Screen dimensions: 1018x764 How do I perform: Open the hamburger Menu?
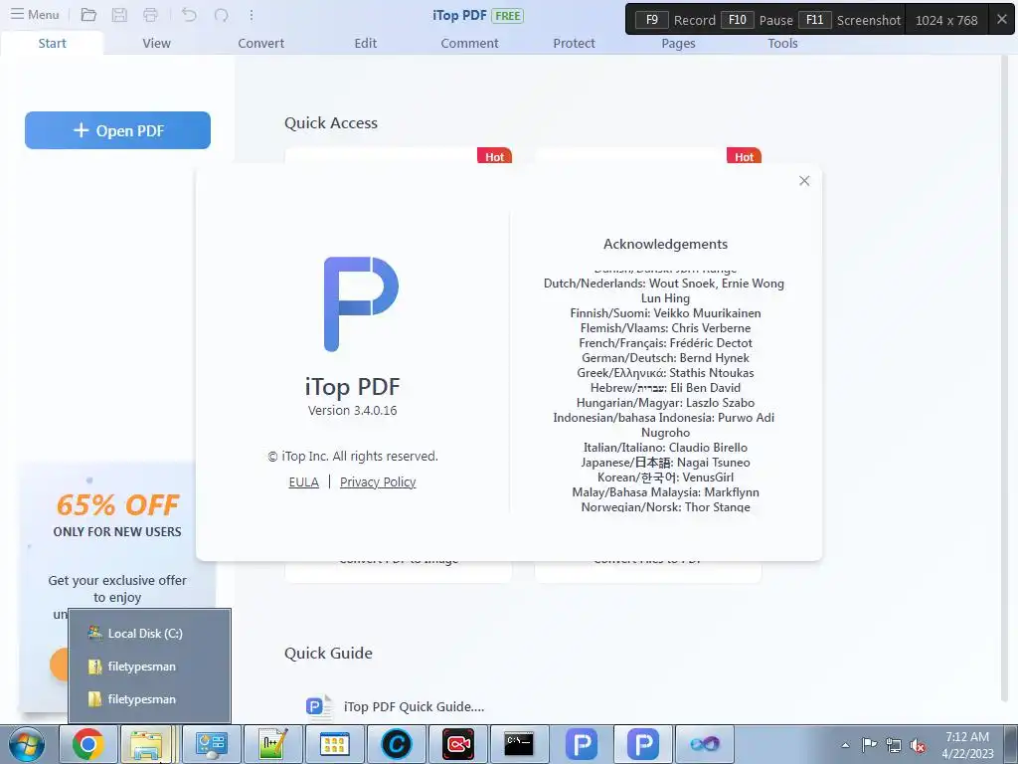coord(35,14)
